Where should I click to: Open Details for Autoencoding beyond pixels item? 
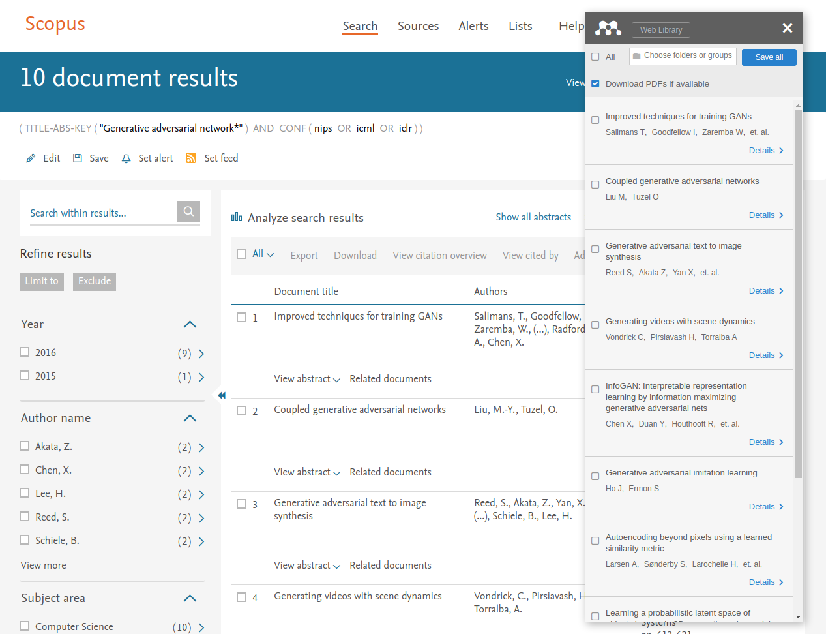pyautogui.click(x=766, y=582)
